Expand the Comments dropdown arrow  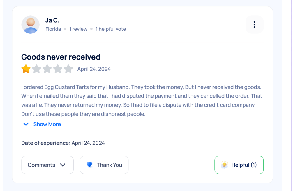(x=63, y=165)
